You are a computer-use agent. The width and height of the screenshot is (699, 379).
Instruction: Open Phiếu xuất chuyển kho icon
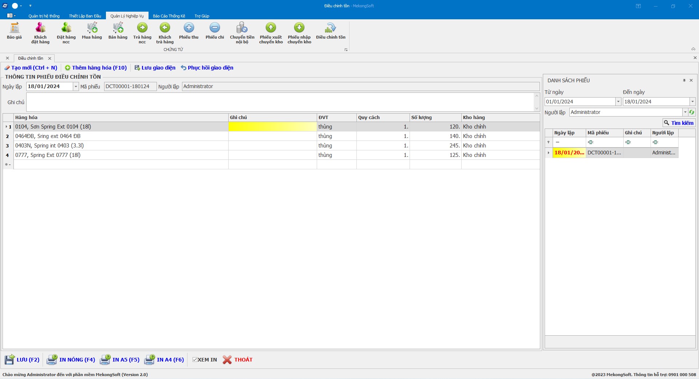[271, 33]
